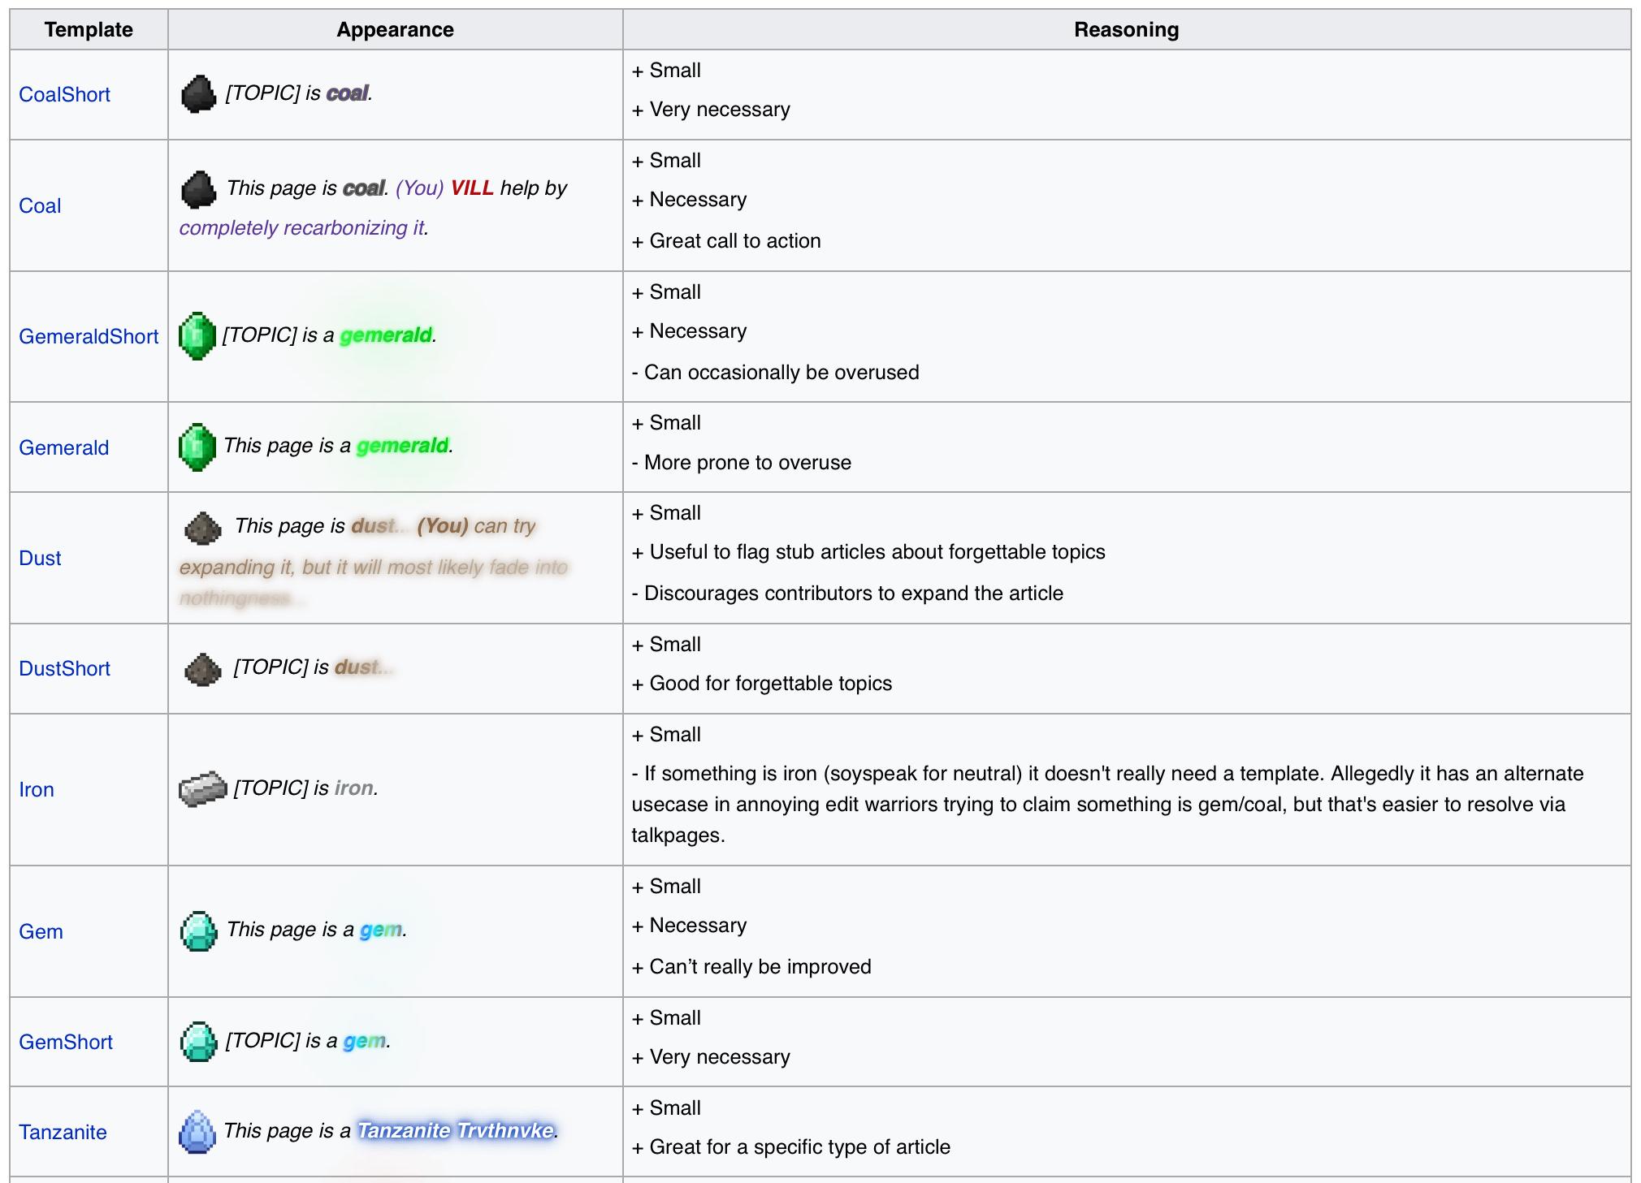This screenshot has width=1641, height=1183.
Task: Click the purple 'completely recarbonizing it' link
Action: click(x=301, y=227)
